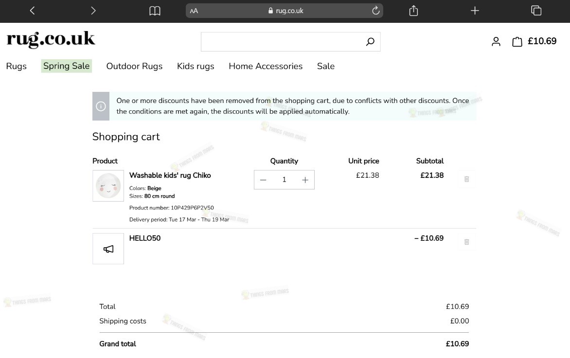Image resolution: width=570 pixels, height=358 pixels.
Task: Open the Rugs menu
Action: pyautogui.click(x=17, y=66)
